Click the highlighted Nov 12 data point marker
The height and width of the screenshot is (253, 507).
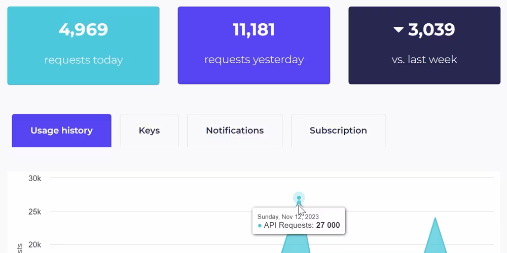coord(299,198)
